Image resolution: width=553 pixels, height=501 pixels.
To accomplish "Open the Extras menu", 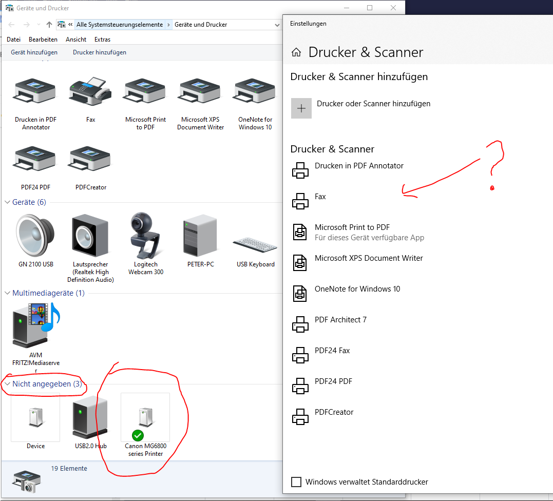I will click(102, 40).
